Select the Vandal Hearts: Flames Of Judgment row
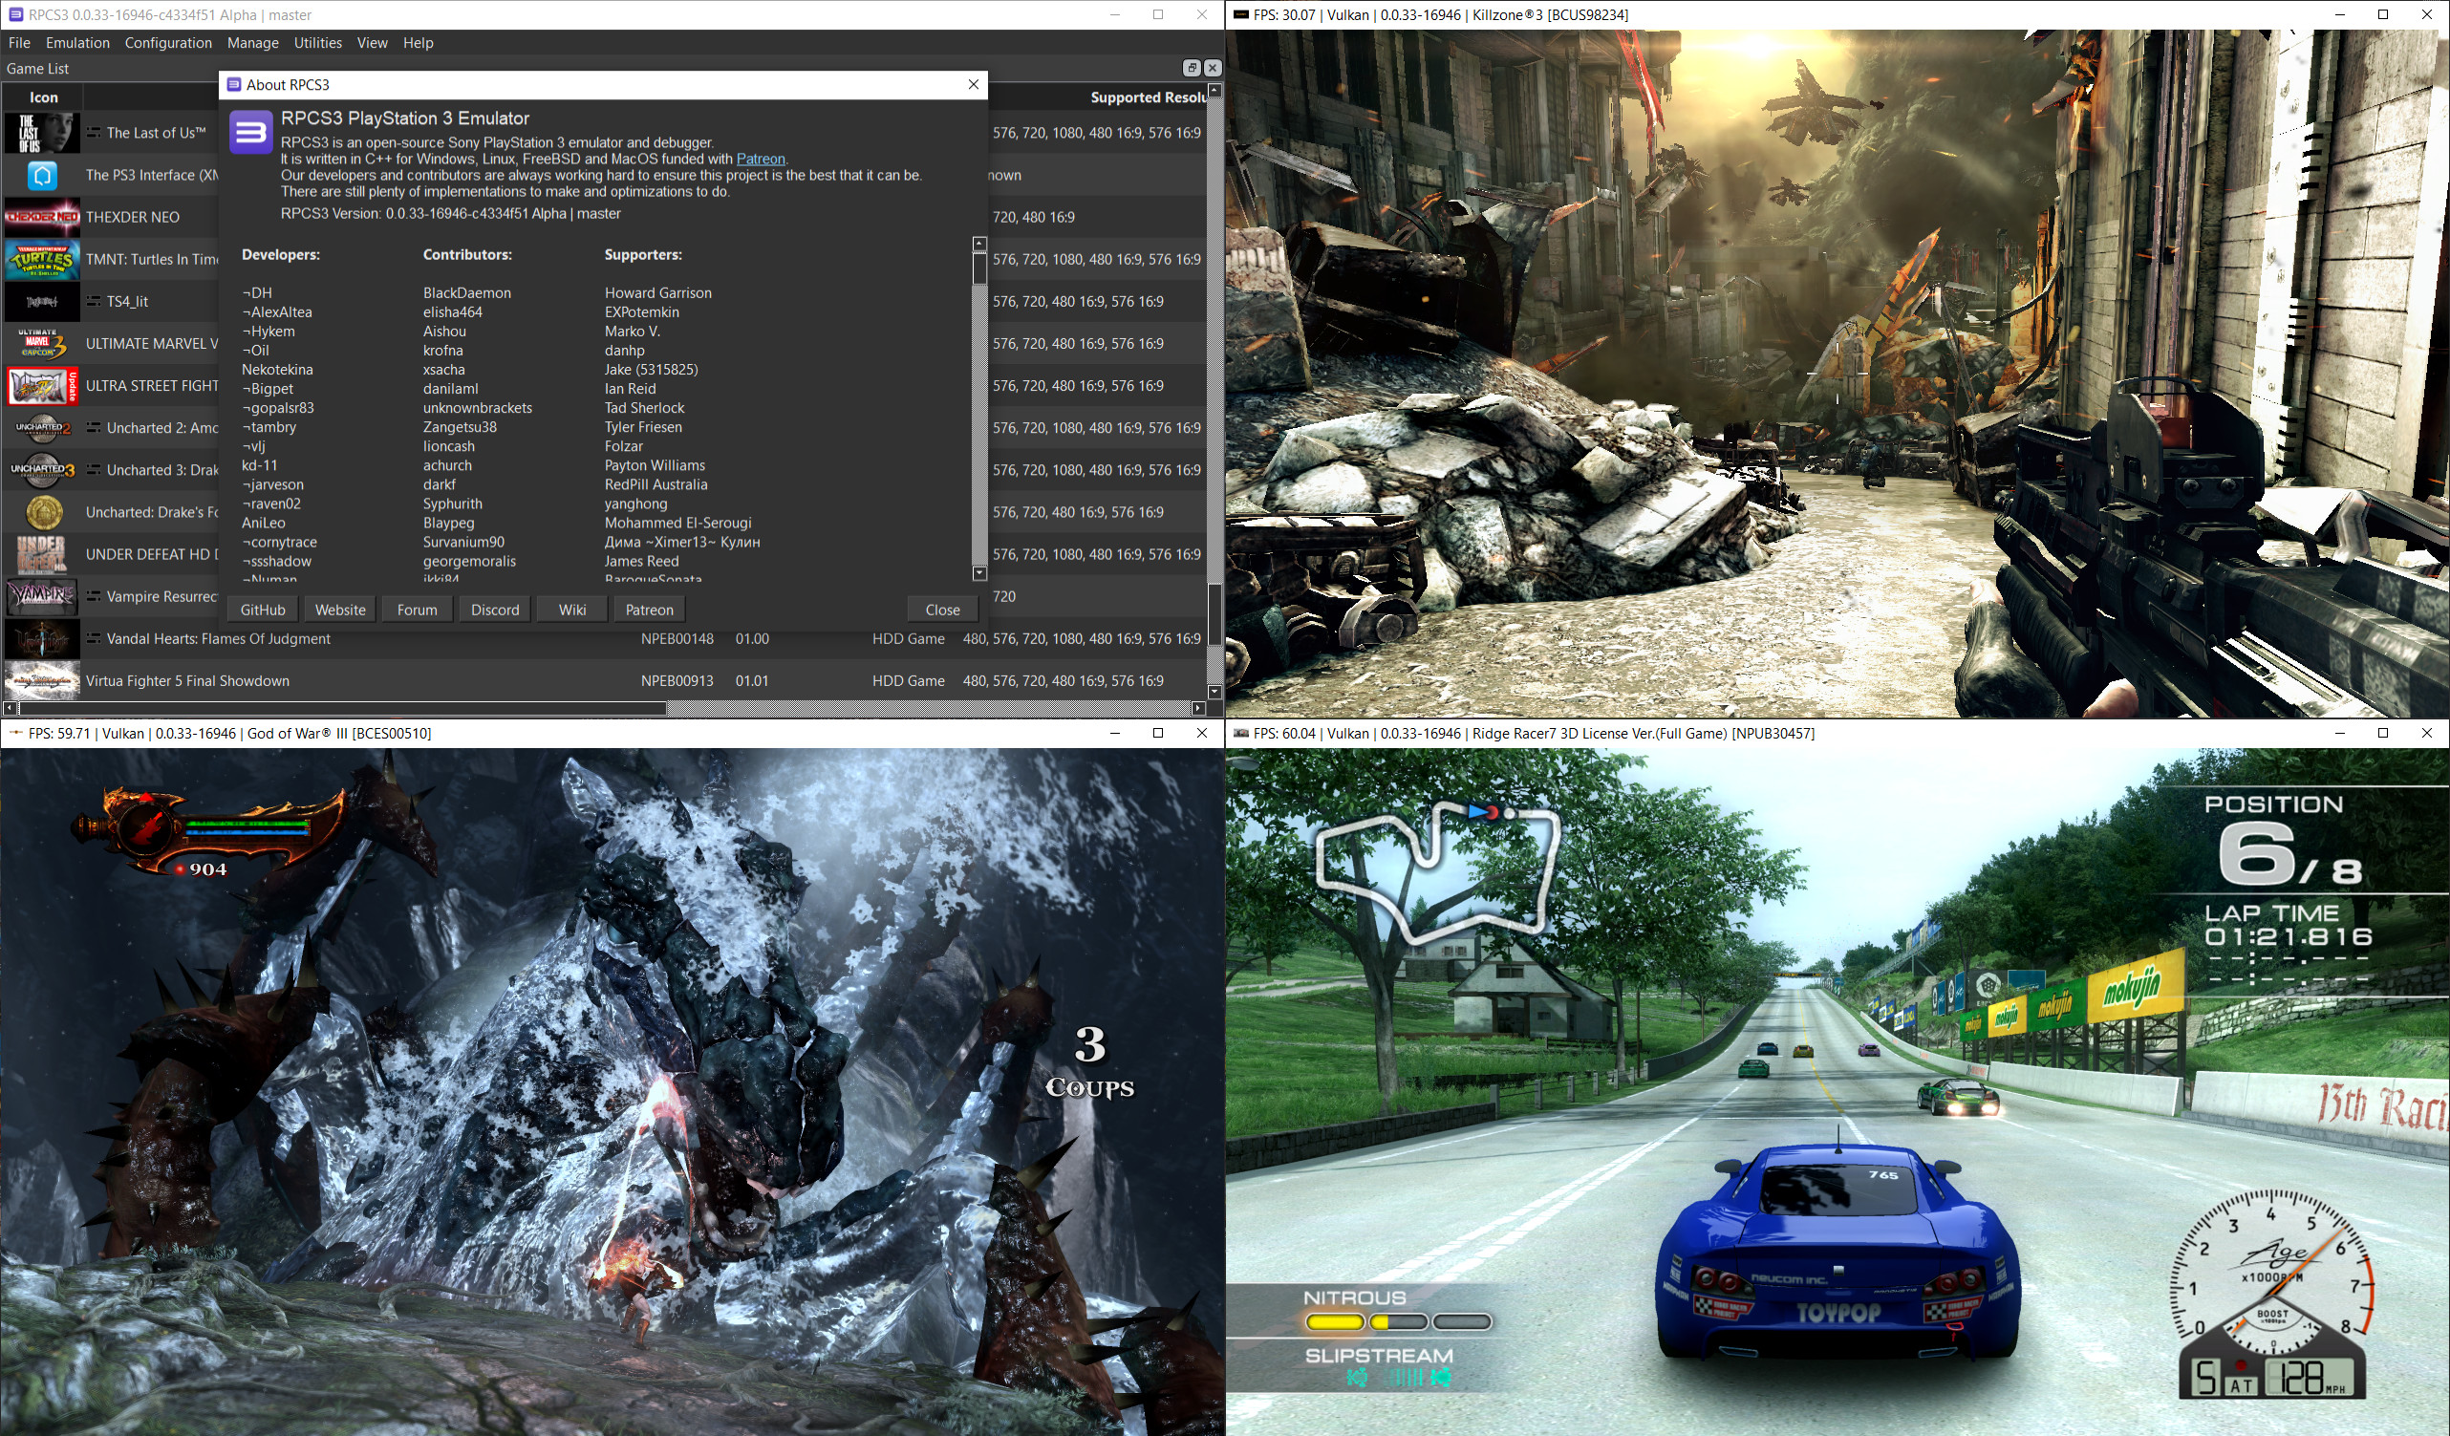The width and height of the screenshot is (2450, 1436). click(x=603, y=639)
